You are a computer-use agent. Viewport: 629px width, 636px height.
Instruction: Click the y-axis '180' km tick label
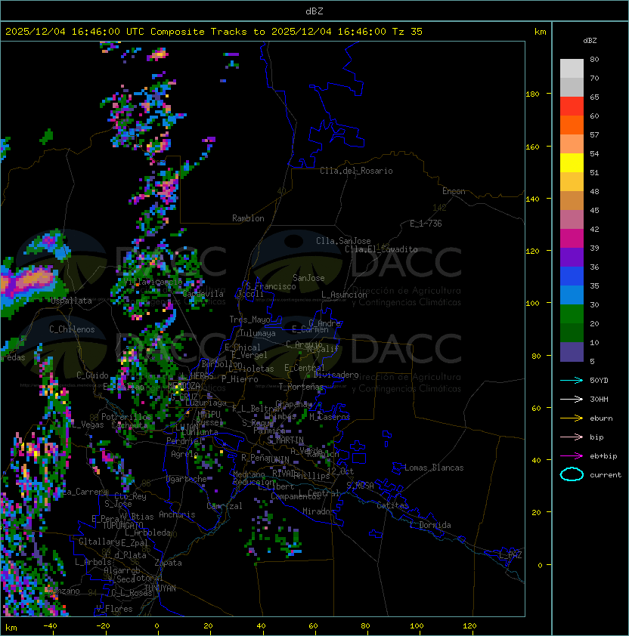pos(532,94)
